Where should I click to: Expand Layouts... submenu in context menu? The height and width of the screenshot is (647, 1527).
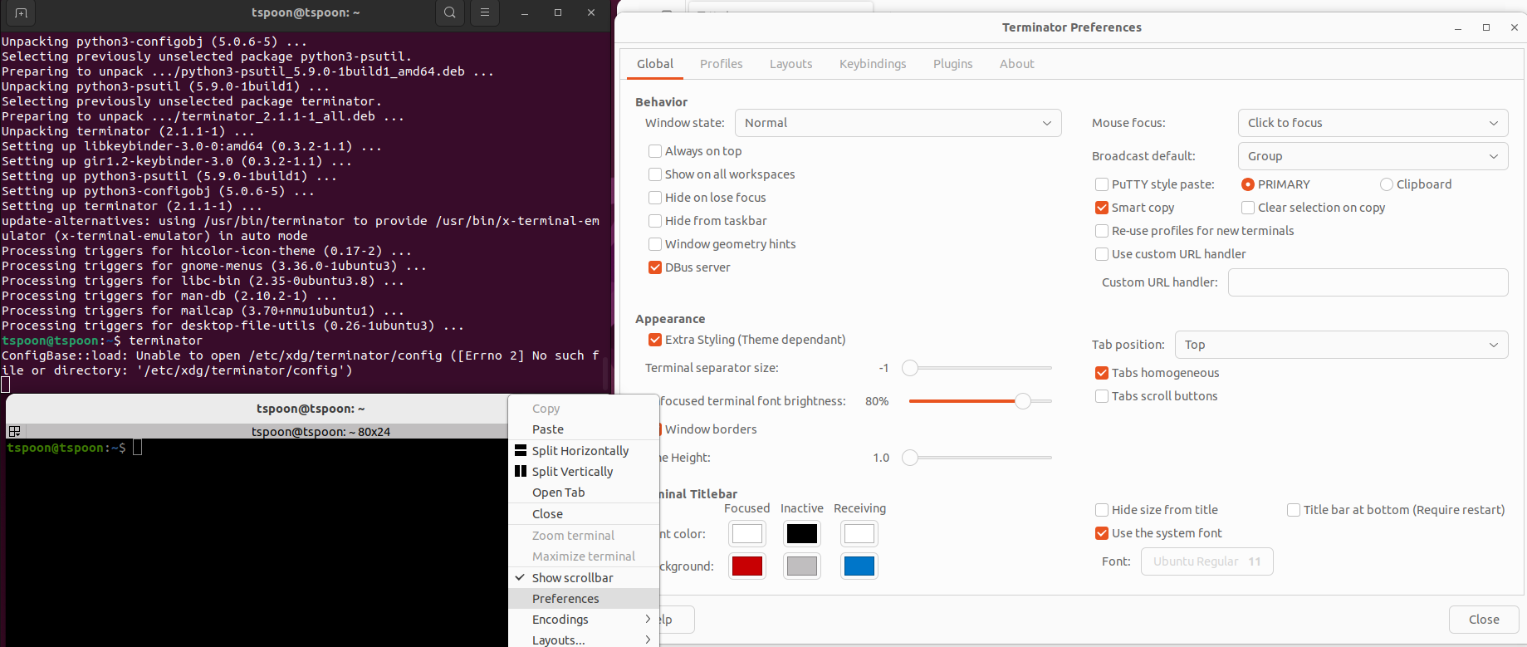pos(584,640)
